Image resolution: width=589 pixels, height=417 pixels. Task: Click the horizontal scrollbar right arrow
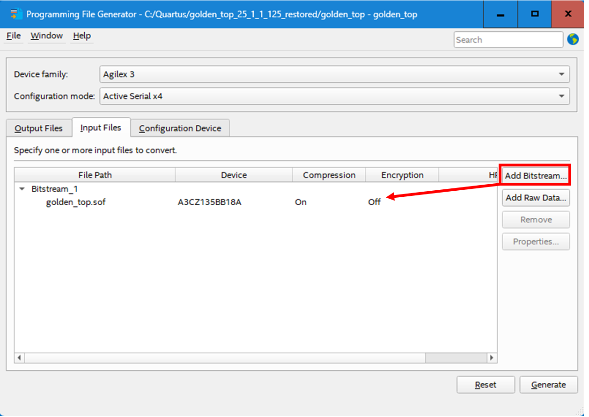491,358
